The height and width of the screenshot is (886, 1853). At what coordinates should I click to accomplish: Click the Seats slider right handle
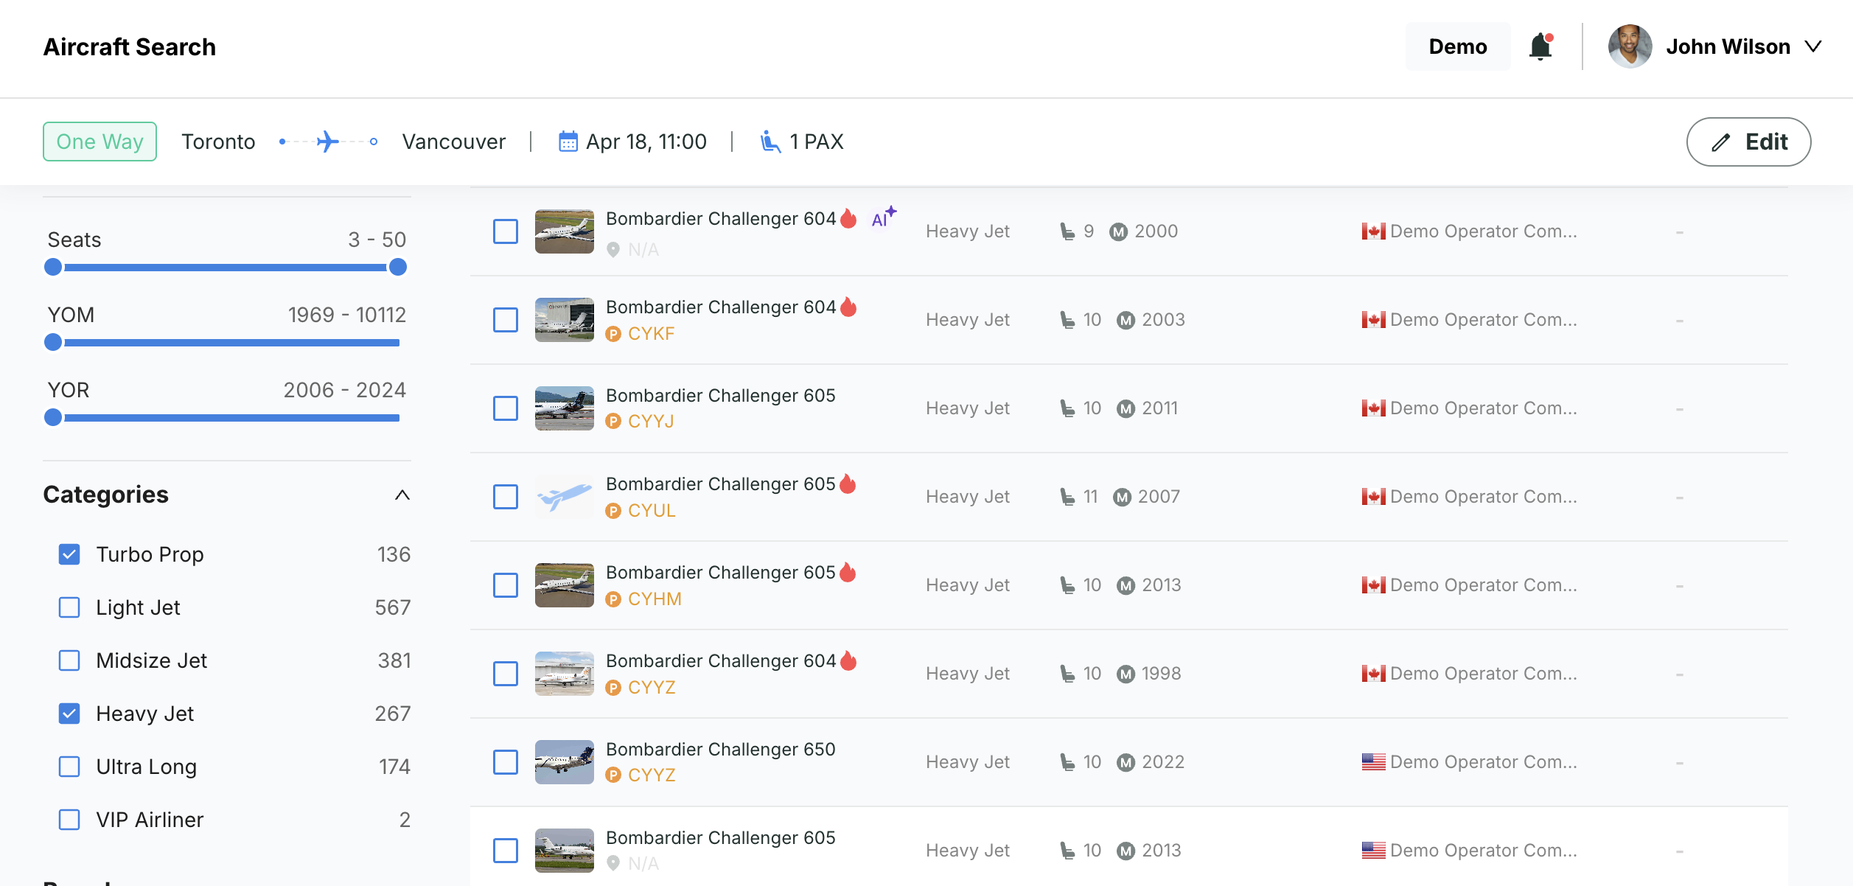(x=398, y=267)
